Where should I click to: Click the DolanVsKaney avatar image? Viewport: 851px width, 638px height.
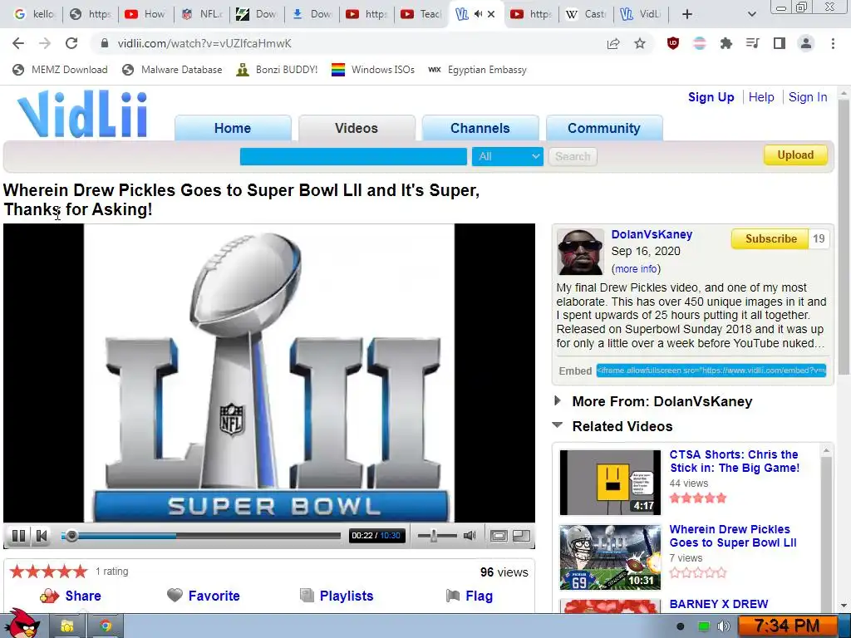[580, 252]
